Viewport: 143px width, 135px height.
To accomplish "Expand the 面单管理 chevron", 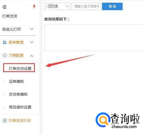I will (32, 42).
